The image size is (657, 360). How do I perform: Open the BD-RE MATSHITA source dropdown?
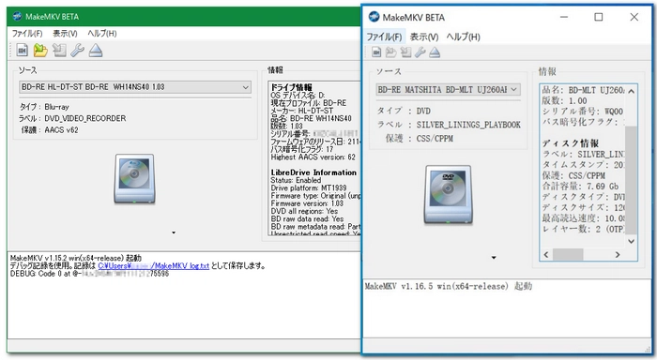[x=448, y=90]
